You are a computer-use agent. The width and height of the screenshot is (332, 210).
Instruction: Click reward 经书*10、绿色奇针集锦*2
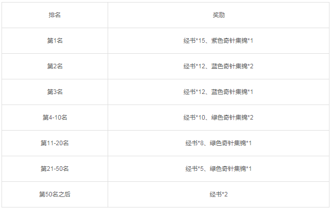pyautogui.click(x=218, y=118)
